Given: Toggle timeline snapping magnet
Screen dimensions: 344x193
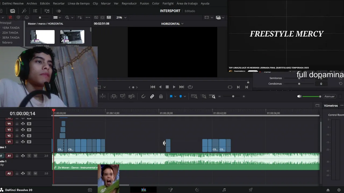Looking at the screenshot, I should click(143, 96).
